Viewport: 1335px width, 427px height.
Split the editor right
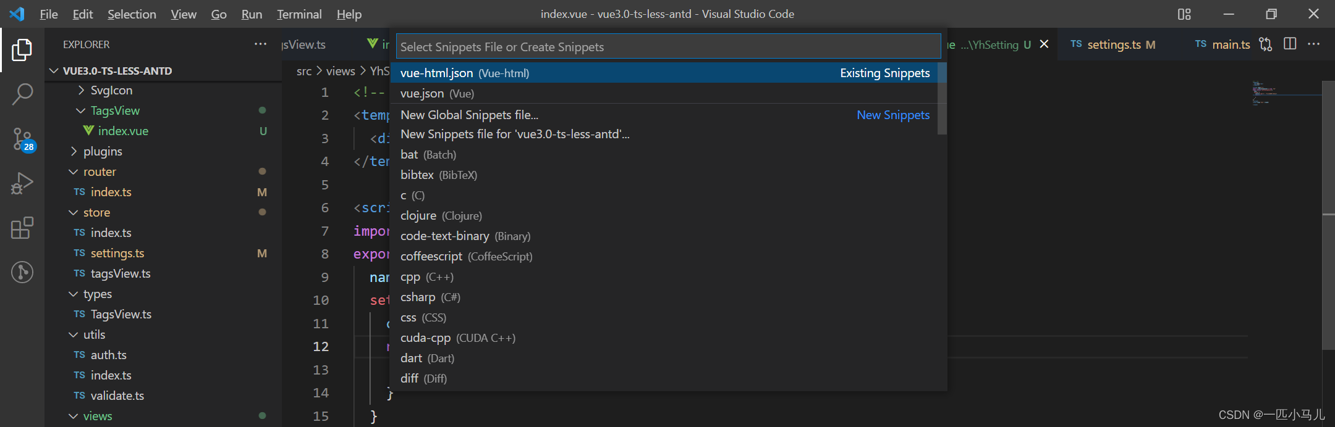pyautogui.click(x=1290, y=44)
